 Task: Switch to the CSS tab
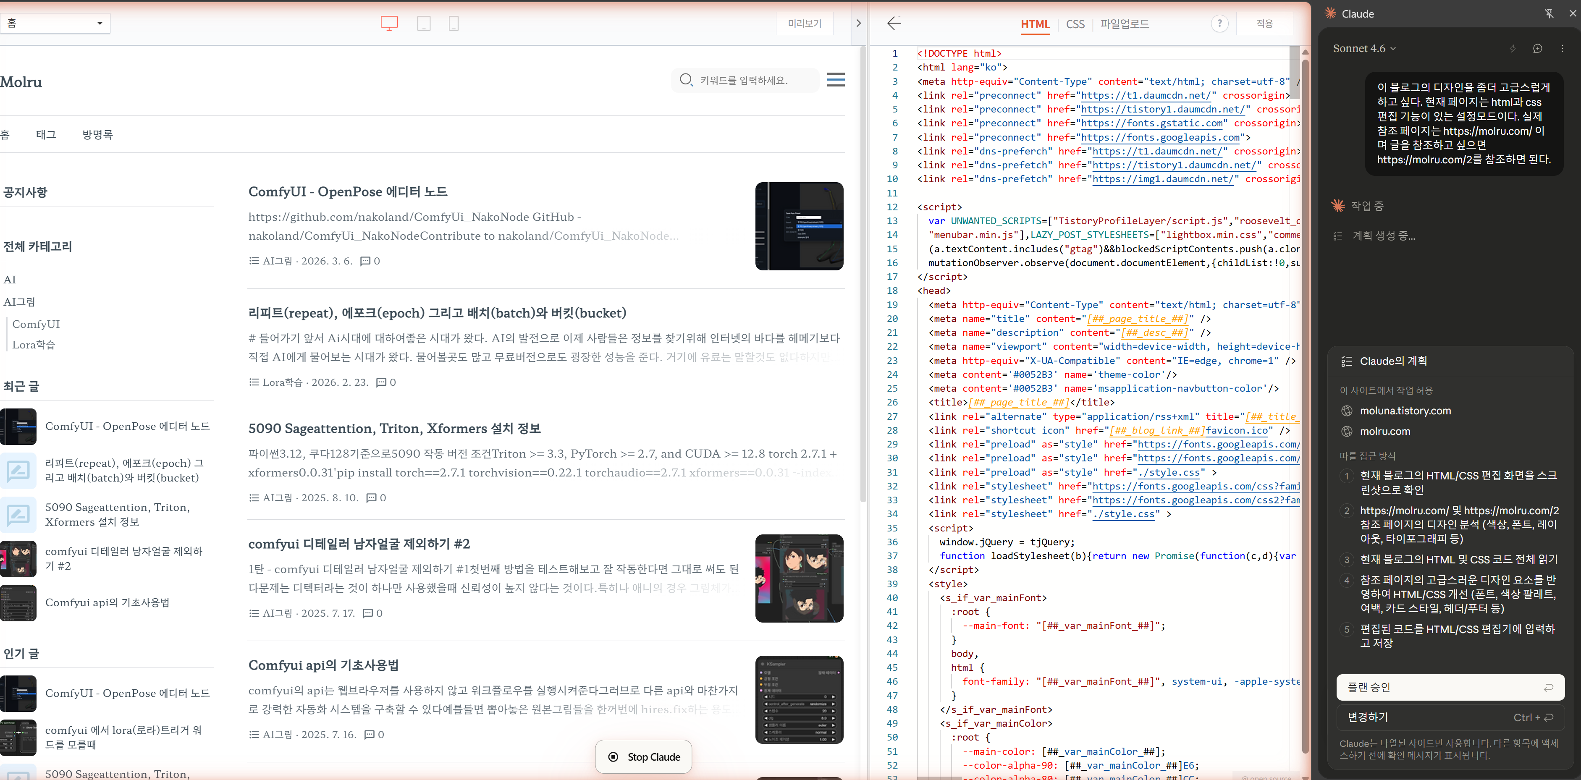tap(1075, 24)
